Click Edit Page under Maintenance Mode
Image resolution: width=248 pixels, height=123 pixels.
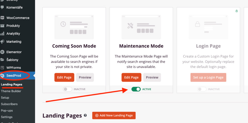[x=131, y=78]
